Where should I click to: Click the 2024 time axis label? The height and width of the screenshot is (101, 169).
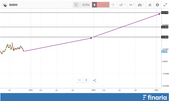[x=156, y=90]
